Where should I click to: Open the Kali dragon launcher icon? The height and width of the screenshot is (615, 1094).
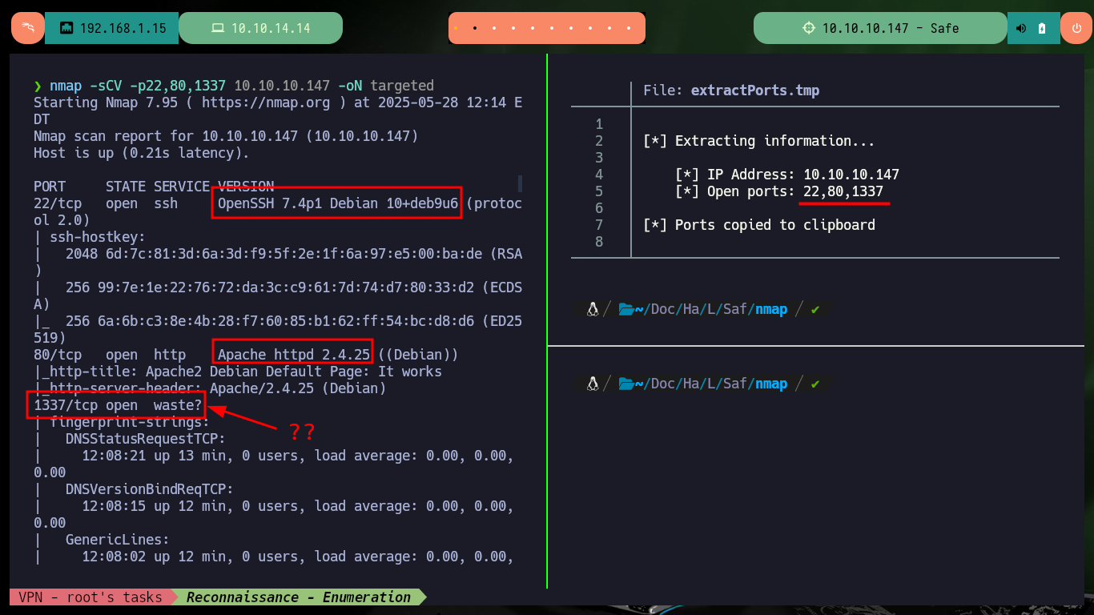pos(28,28)
